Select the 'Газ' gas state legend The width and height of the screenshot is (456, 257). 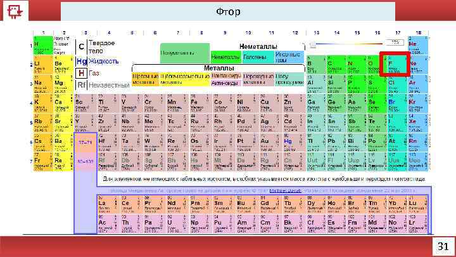88,73
